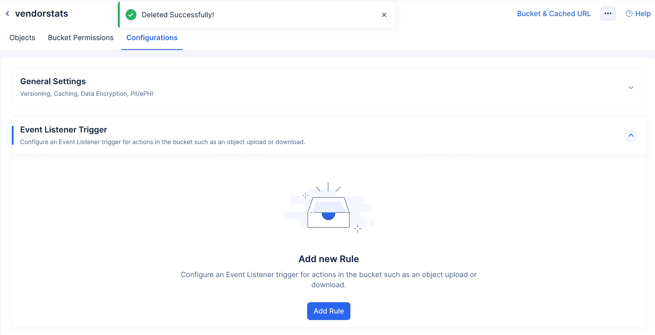Click the Add new Rule heading
The height and width of the screenshot is (335, 655).
point(329,259)
